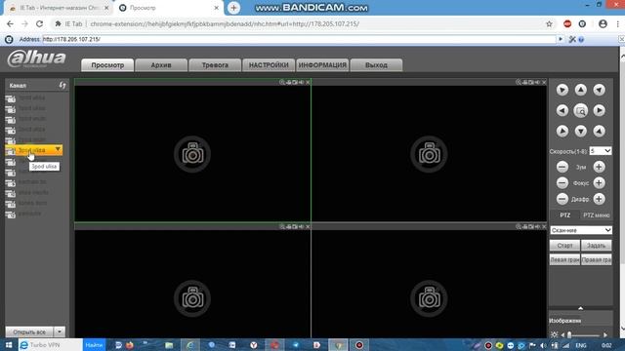Move PTZ camera diagonally down-left

(x=562, y=131)
